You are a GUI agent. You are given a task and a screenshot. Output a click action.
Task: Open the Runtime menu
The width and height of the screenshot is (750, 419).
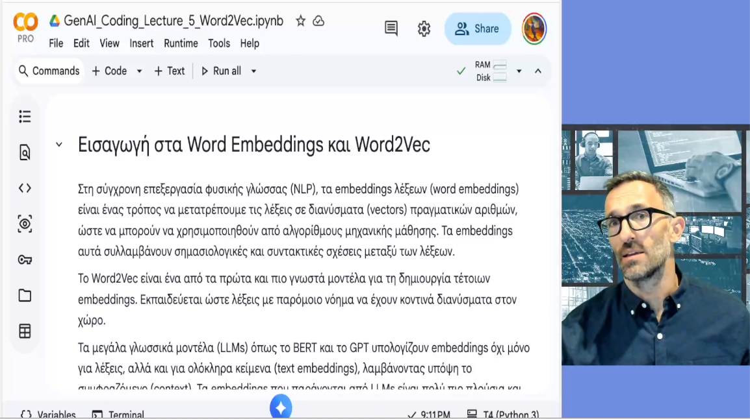[181, 43]
